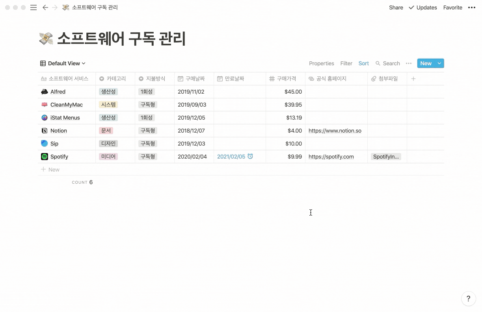
Task: Click the 소프트웨어 구독 관리 breadcrumb title
Action: pyautogui.click(x=95, y=7)
